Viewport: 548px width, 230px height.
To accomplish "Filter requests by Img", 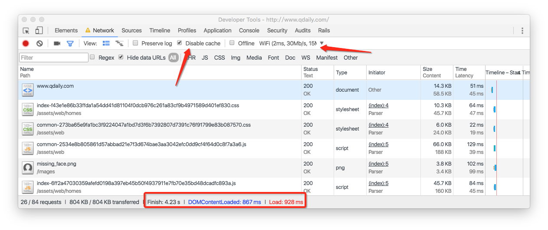I will coord(236,57).
